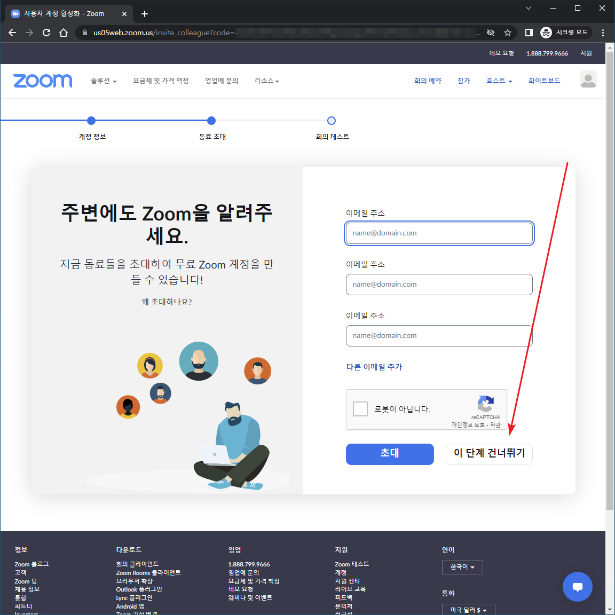
Task: Open a new browser tab with plus
Action: pos(144,14)
